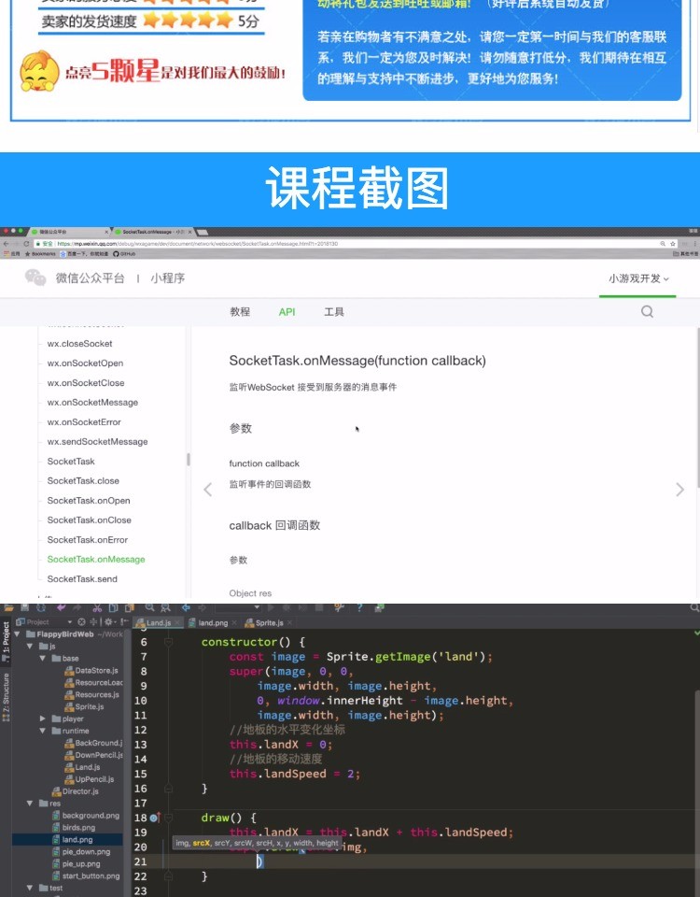Collapse the FlappyBirdWeb root folder
Viewport: 700px width, 897px height.
17,634
